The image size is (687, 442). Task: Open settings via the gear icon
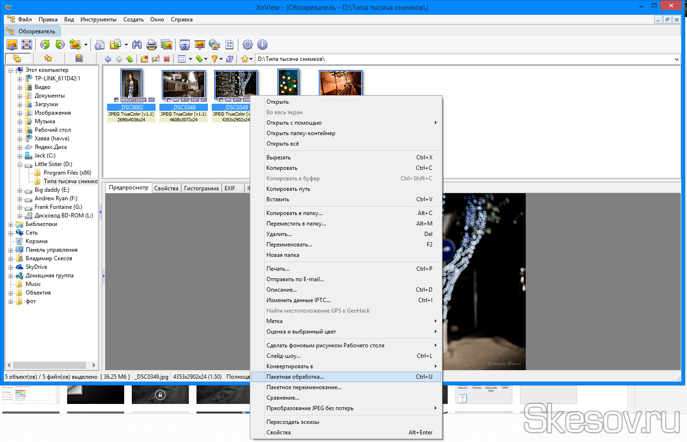pyautogui.click(x=247, y=45)
